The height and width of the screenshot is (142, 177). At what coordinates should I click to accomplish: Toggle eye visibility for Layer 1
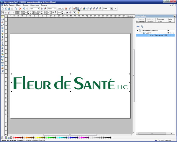(x=171, y=33)
